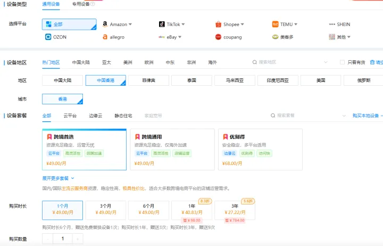Choose the OZON platform logo

pos(48,37)
